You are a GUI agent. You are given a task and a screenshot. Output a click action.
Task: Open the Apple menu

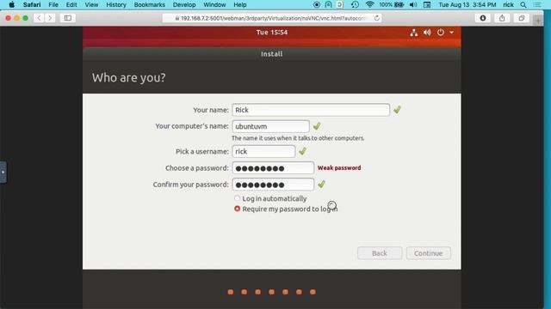click(11, 4)
